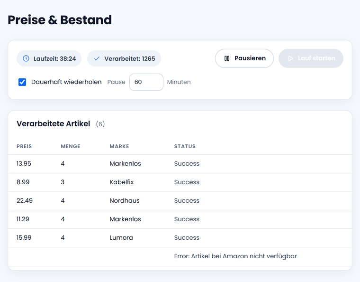
Task: Click the Pause label before the input
Action: (117, 82)
